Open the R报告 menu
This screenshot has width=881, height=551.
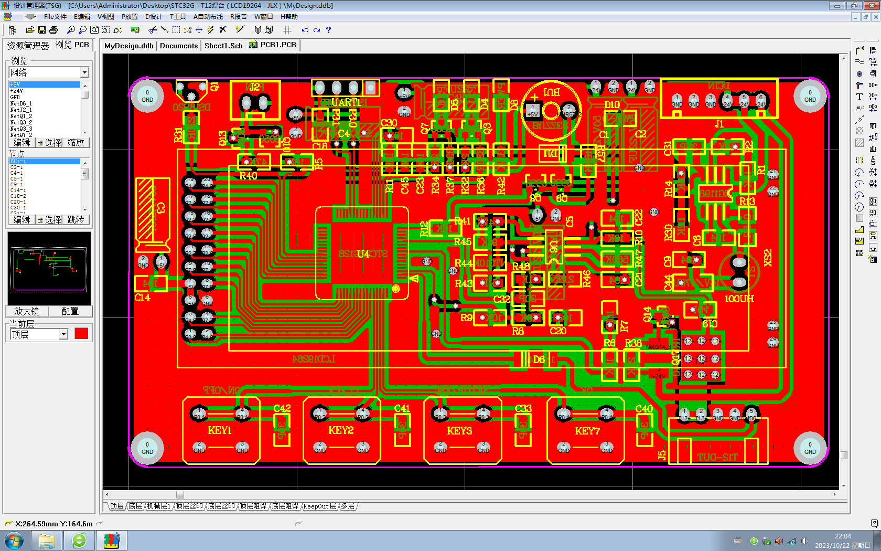click(x=238, y=17)
